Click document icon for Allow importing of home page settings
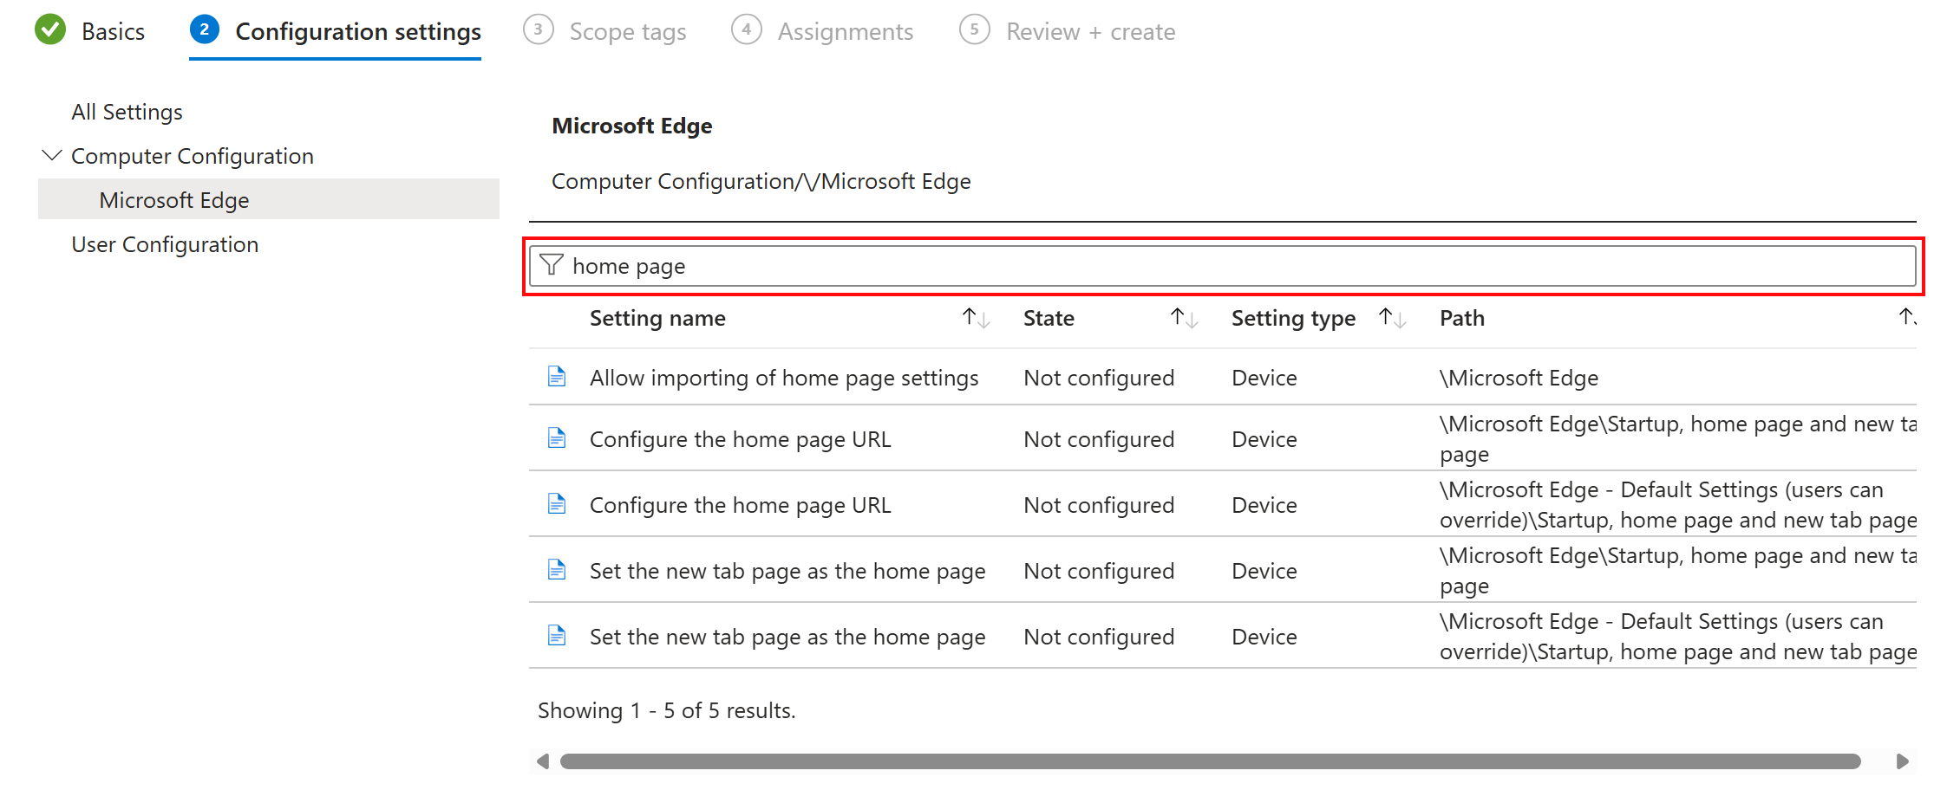Viewport: 1934px width, 790px height. (557, 377)
